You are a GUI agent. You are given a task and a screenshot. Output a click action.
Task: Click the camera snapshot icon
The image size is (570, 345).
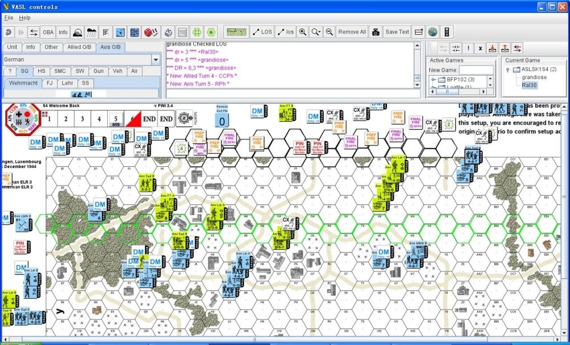tap(376, 32)
